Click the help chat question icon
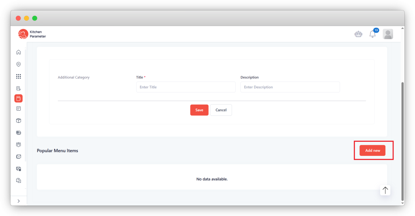 [18, 180]
